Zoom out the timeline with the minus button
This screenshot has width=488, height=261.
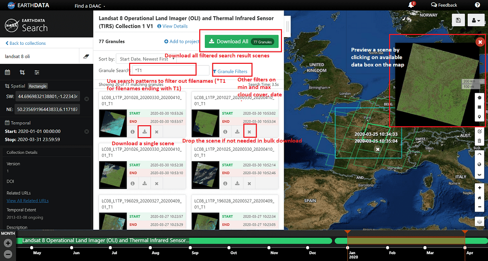[8, 254]
